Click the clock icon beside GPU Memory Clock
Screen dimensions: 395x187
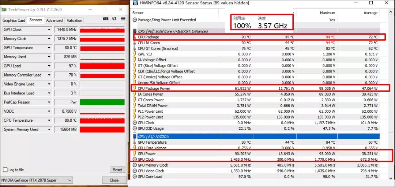[x=135, y=165]
